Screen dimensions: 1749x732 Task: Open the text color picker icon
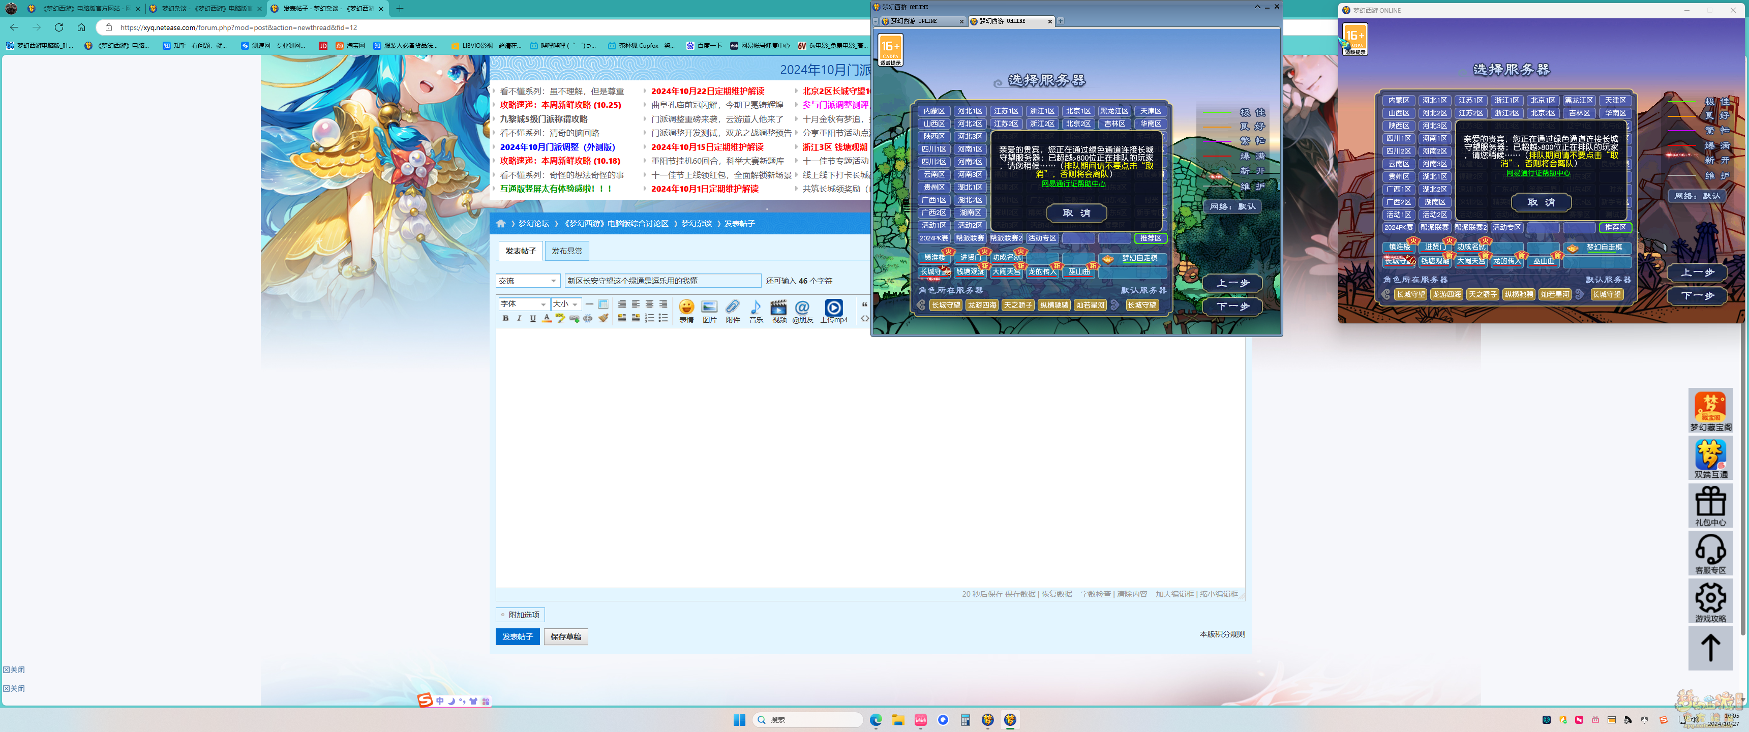[547, 318]
